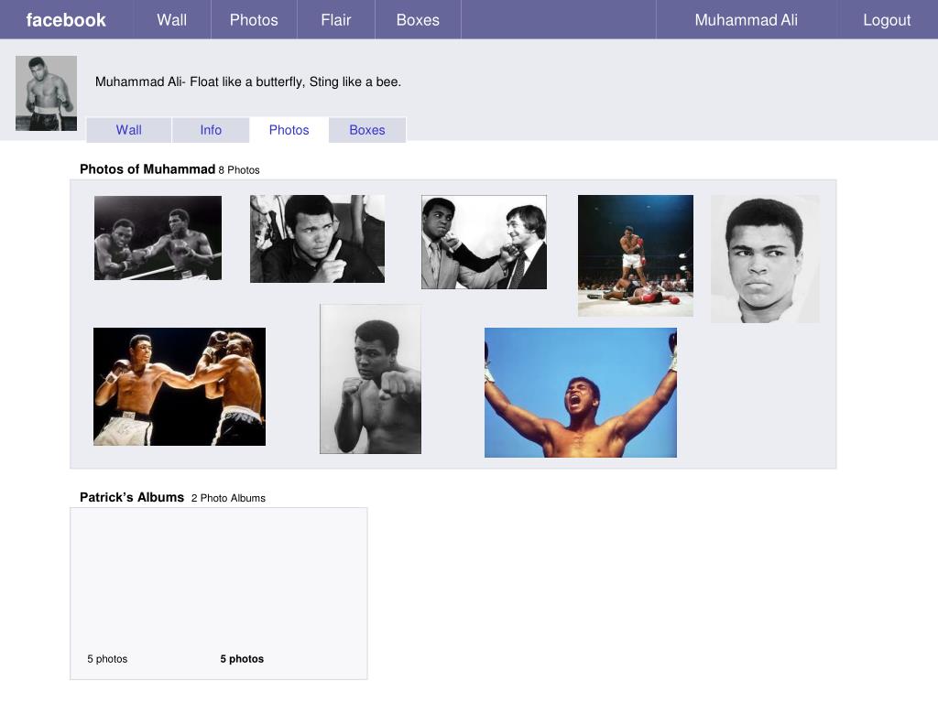Open Wall in the top navigation bar
This screenshot has height=703, width=938.
click(171, 20)
